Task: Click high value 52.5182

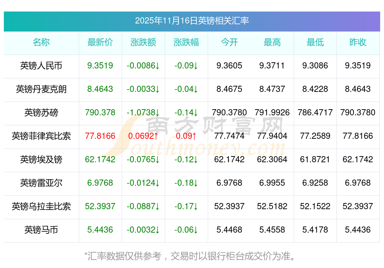Action: coord(272,206)
